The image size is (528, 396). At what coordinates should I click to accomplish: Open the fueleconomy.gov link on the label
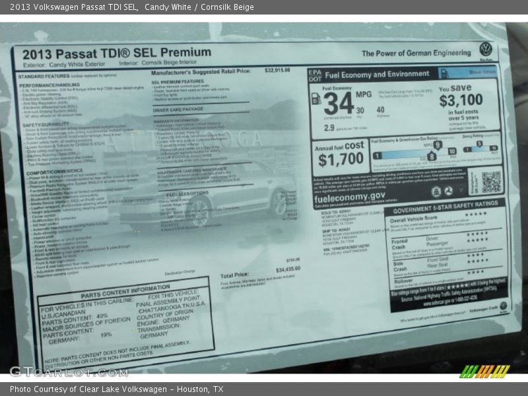(350, 197)
